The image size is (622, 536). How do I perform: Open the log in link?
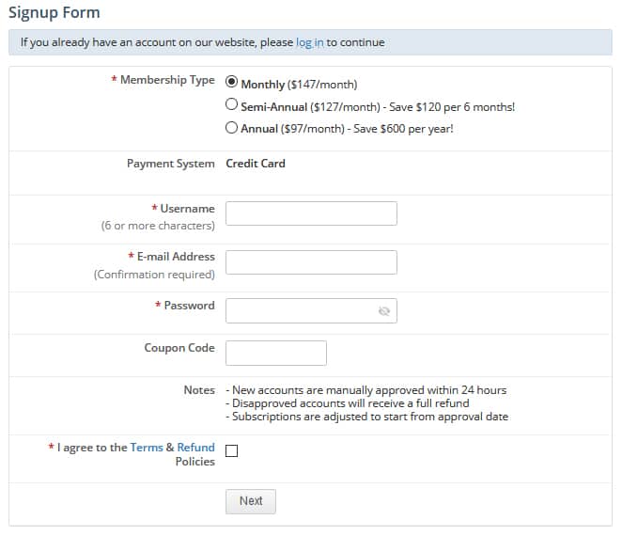pyautogui.click(x=309, y=42)
